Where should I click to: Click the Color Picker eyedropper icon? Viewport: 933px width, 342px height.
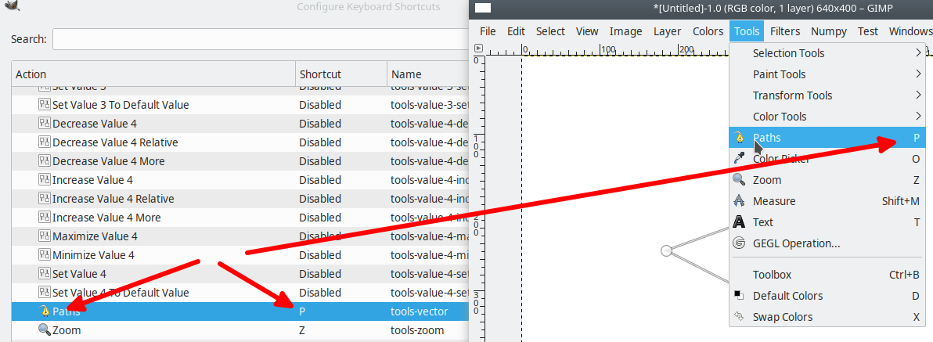point(738,159)
